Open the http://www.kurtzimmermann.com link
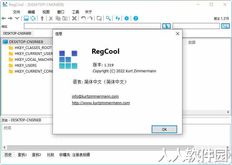This screenshot has width=232, height=165. (101, 103)
